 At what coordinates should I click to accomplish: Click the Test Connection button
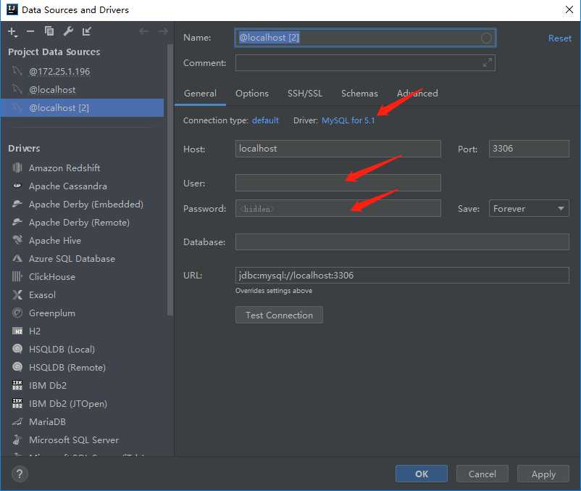click(x=279, y=315)
